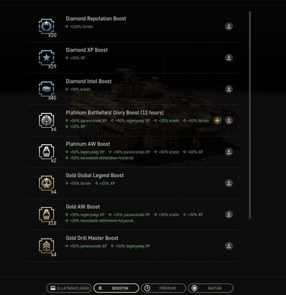Viewport: 286px width, 295px height.
Task: Select the Gold Drill Master Boost chevron thumbnail
Action: (47, 246)
